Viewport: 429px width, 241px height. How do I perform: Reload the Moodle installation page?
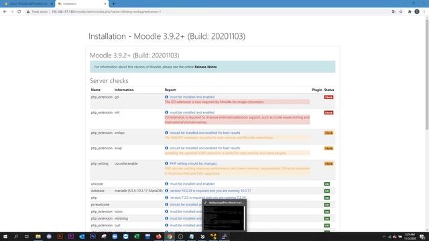pyautogui.click(x=19, y=12)
